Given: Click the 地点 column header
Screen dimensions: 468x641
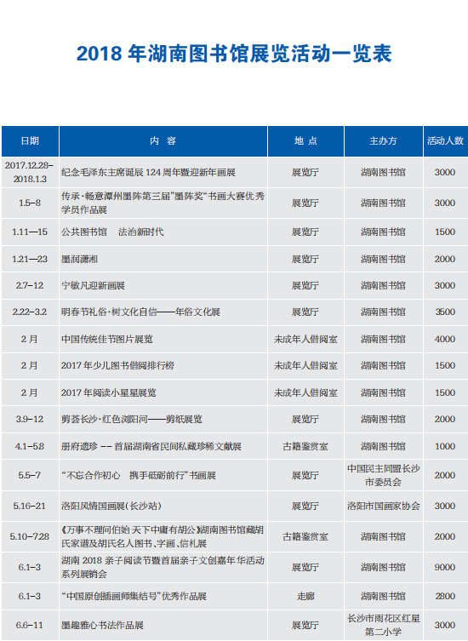Looking at the screenshot, I should (x=305, y=141).
